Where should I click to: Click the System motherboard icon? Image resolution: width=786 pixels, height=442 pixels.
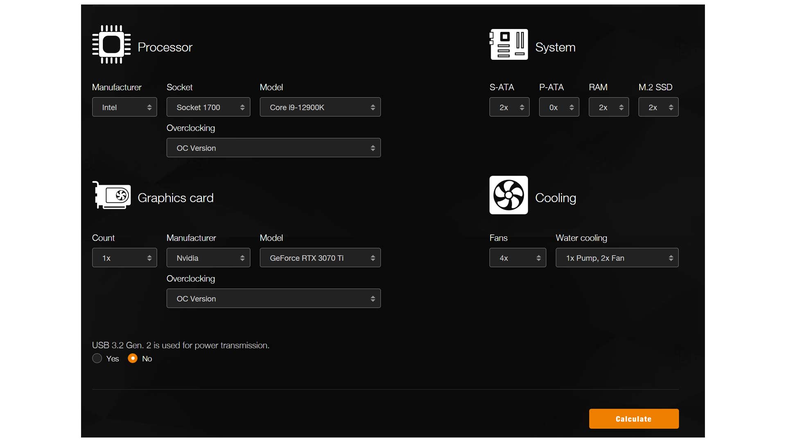[508, 44]
